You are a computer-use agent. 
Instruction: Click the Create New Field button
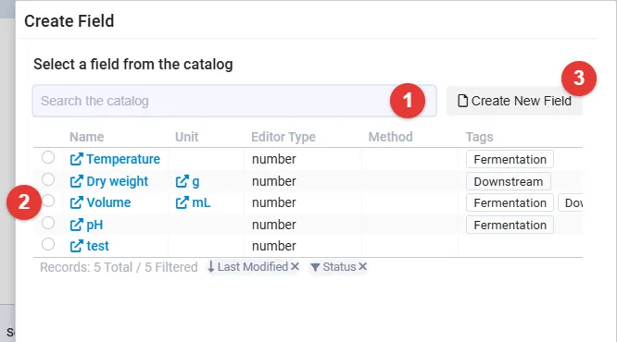tap(514, 101)
